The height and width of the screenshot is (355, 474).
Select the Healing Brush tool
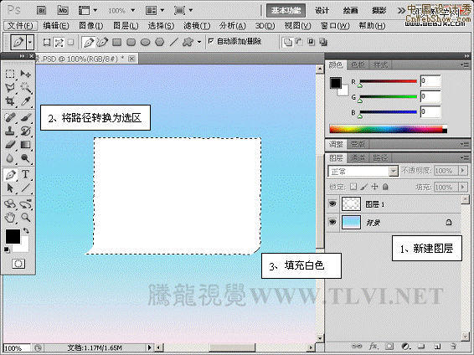[10, 117]
